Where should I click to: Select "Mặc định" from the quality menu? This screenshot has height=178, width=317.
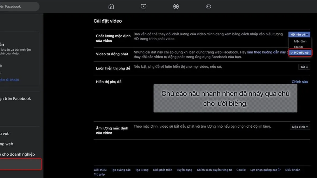300,41
